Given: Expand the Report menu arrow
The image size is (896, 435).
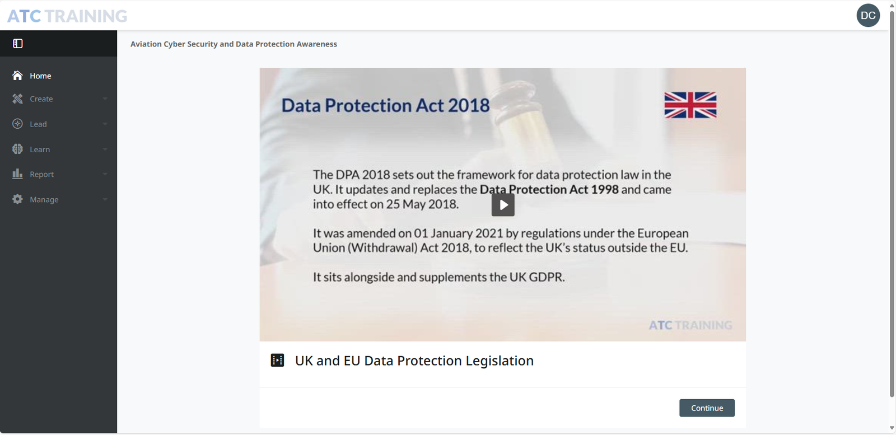Looking at the screenshot, I should 105,174.
